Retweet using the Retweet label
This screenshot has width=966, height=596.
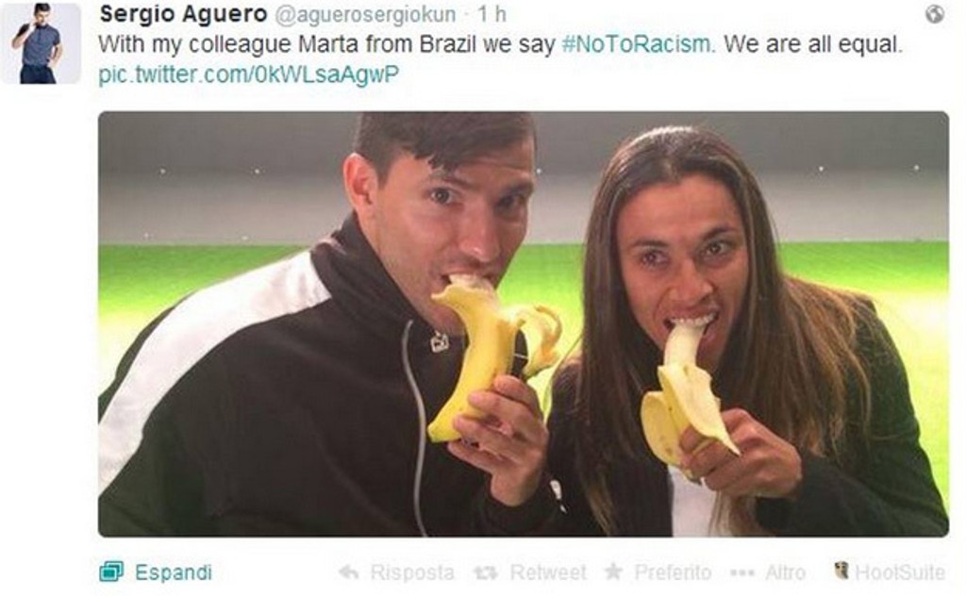click(548, 572)
